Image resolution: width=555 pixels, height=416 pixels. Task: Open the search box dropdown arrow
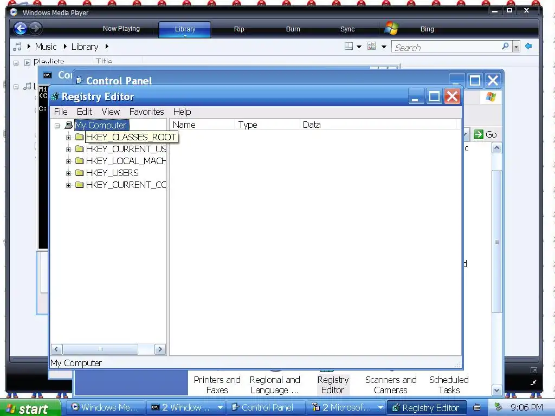(x=517, y=47)
